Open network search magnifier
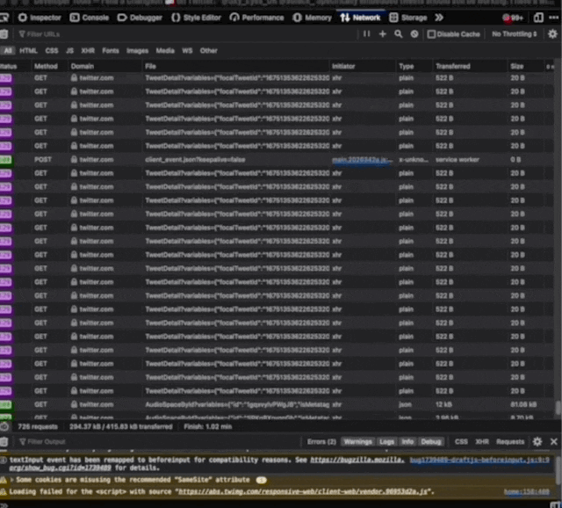 point(398,33)
